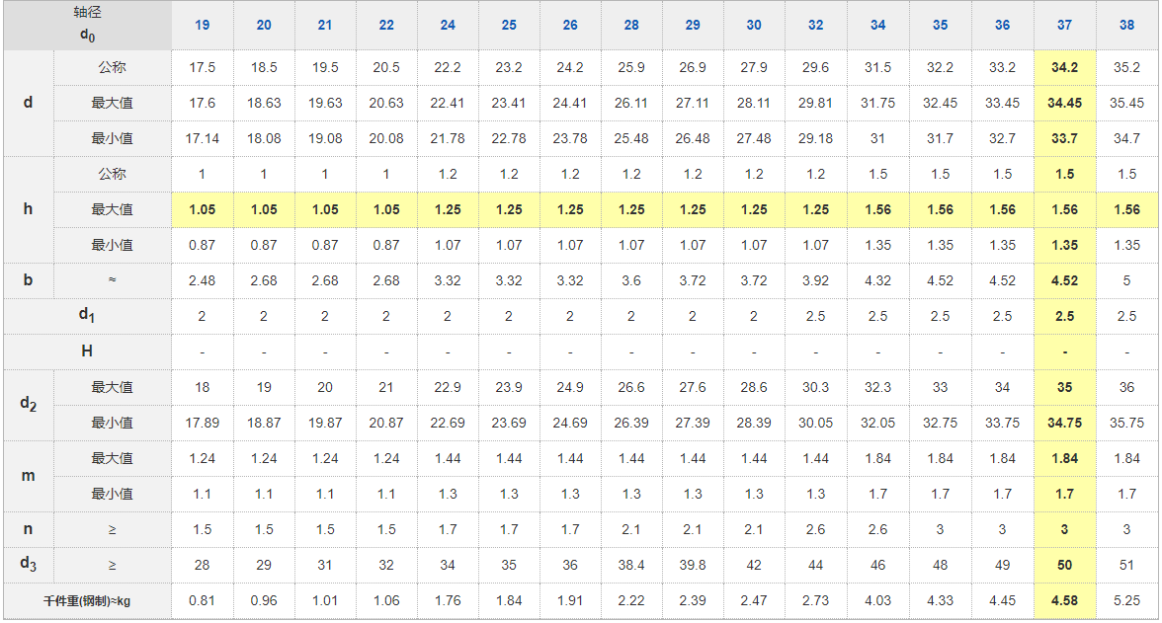
Task: Click shaft diameter column header 19
Action: point(202,25)
